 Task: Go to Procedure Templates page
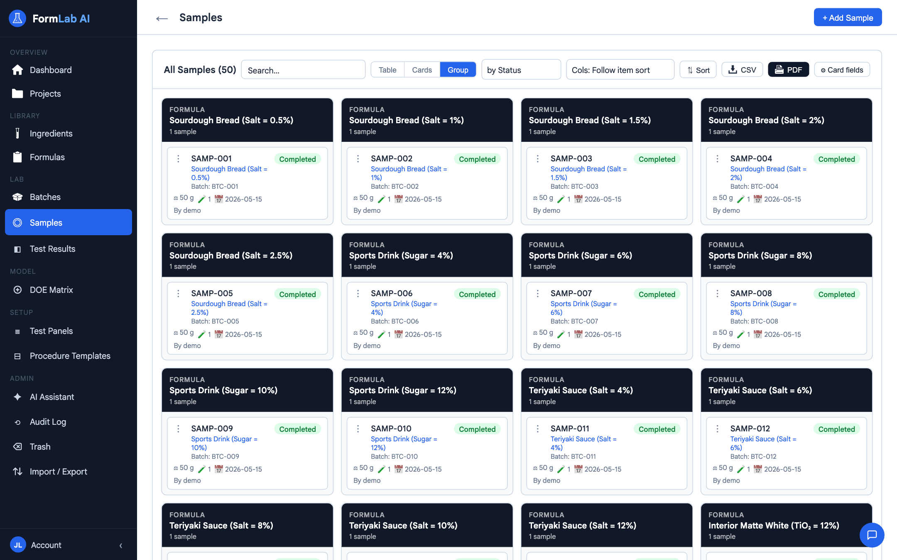click(x=69, y=356)
